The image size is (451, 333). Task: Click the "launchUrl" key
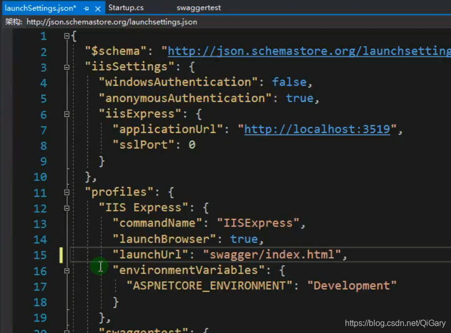150,254
